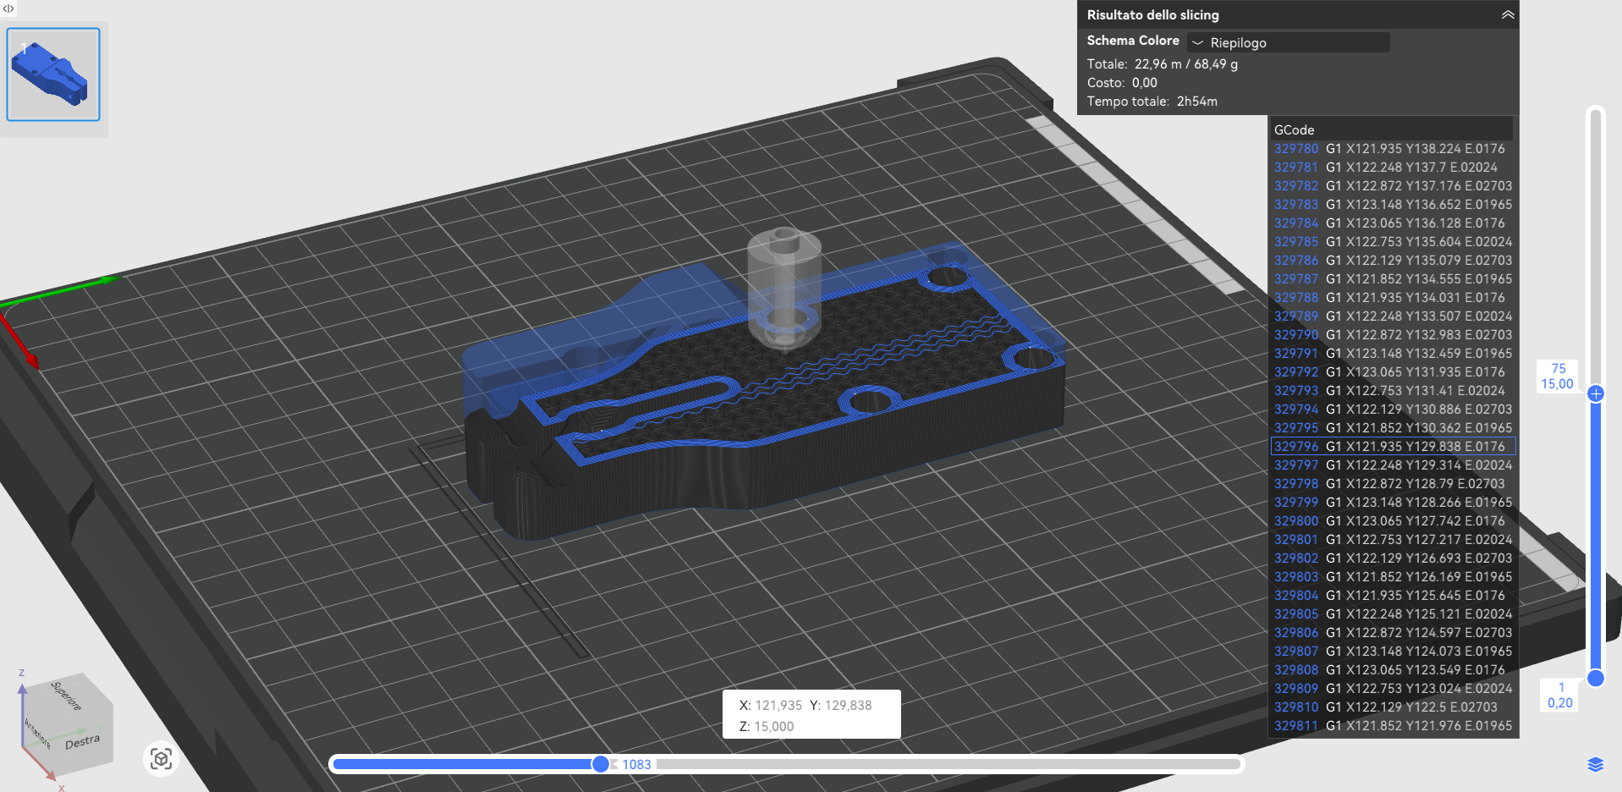Click the layer slider upper handle with plus
Image resolution: width=1622 pixels, height=792 pixels.
(x=1596, y=393)
